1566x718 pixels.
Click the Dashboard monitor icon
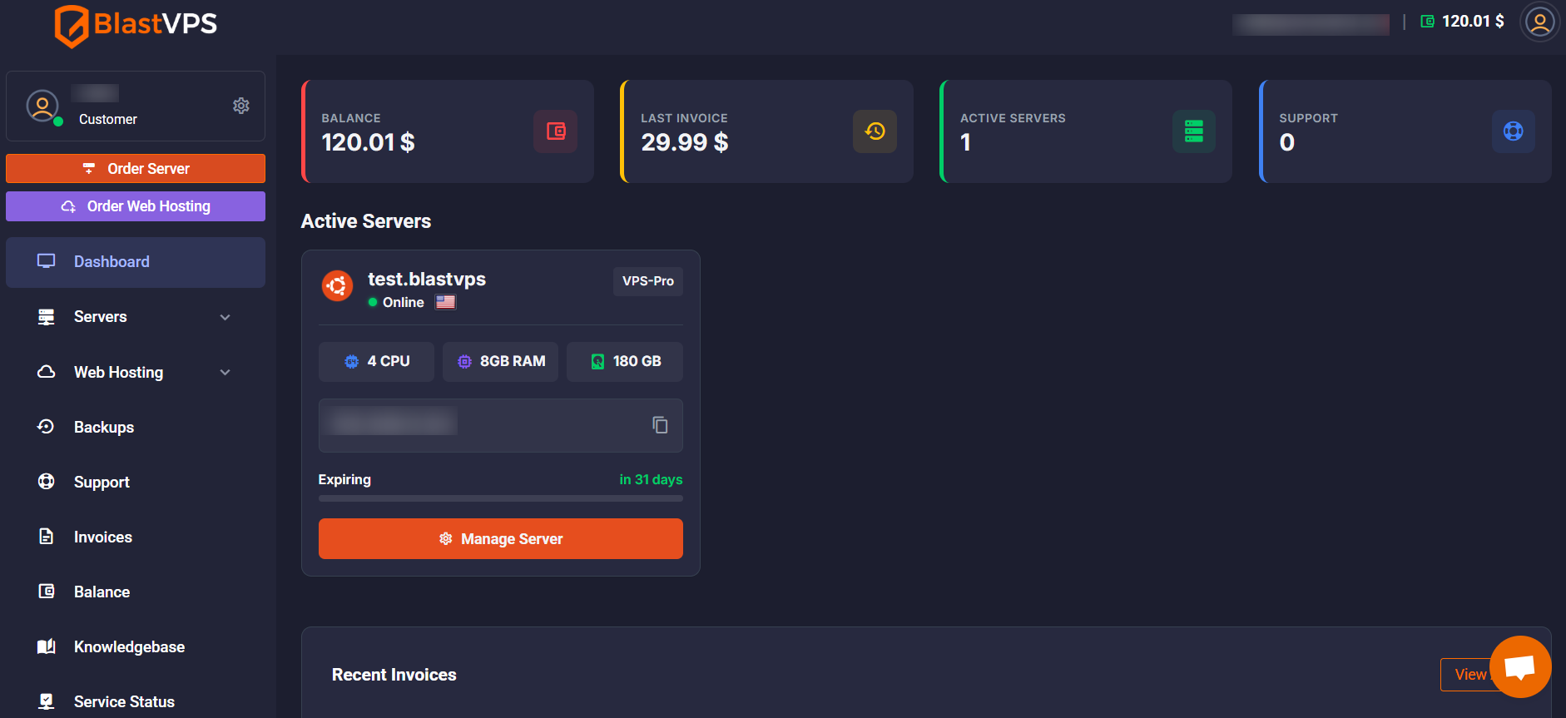click(47, 261)
